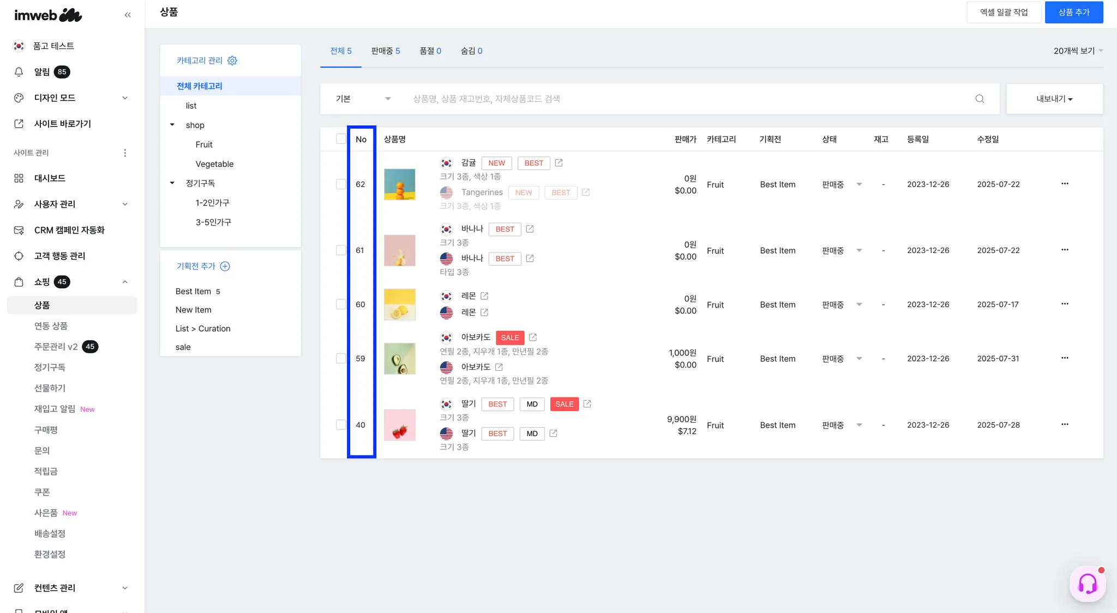Check the box for product No 59
Viewport: 1117px width, 613px height.
pos(341,358)
